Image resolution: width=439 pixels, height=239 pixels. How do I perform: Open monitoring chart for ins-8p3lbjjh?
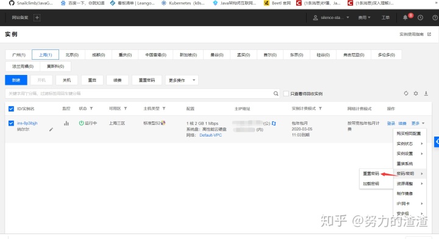tap(66, 123)
